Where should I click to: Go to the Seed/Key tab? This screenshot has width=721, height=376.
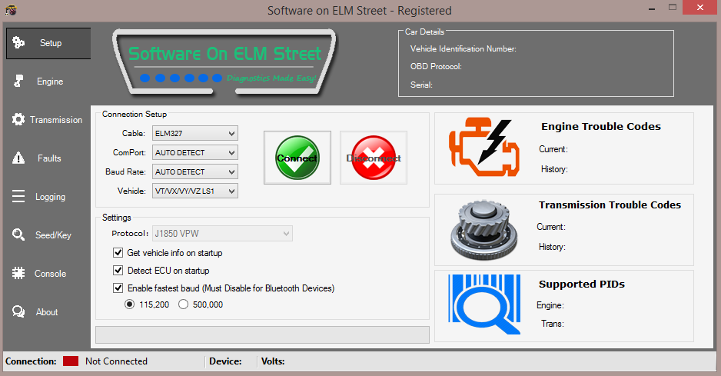click(53, 235)
